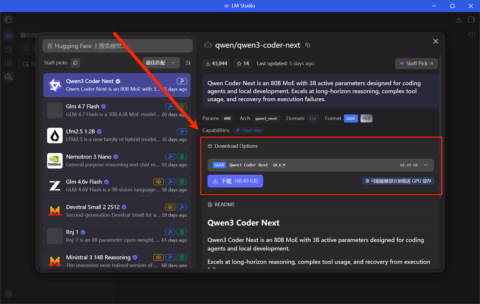This screenshot has width=480, height=304.
Task: Select the Lfm2.5 1.2B list entry
Action: 117,135
